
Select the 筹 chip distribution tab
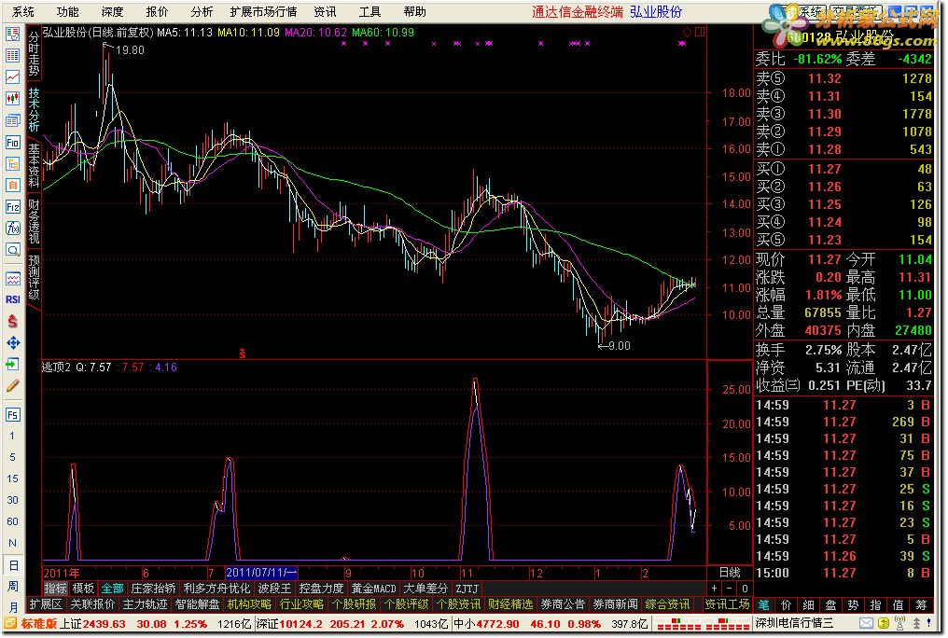click(921, 604)
